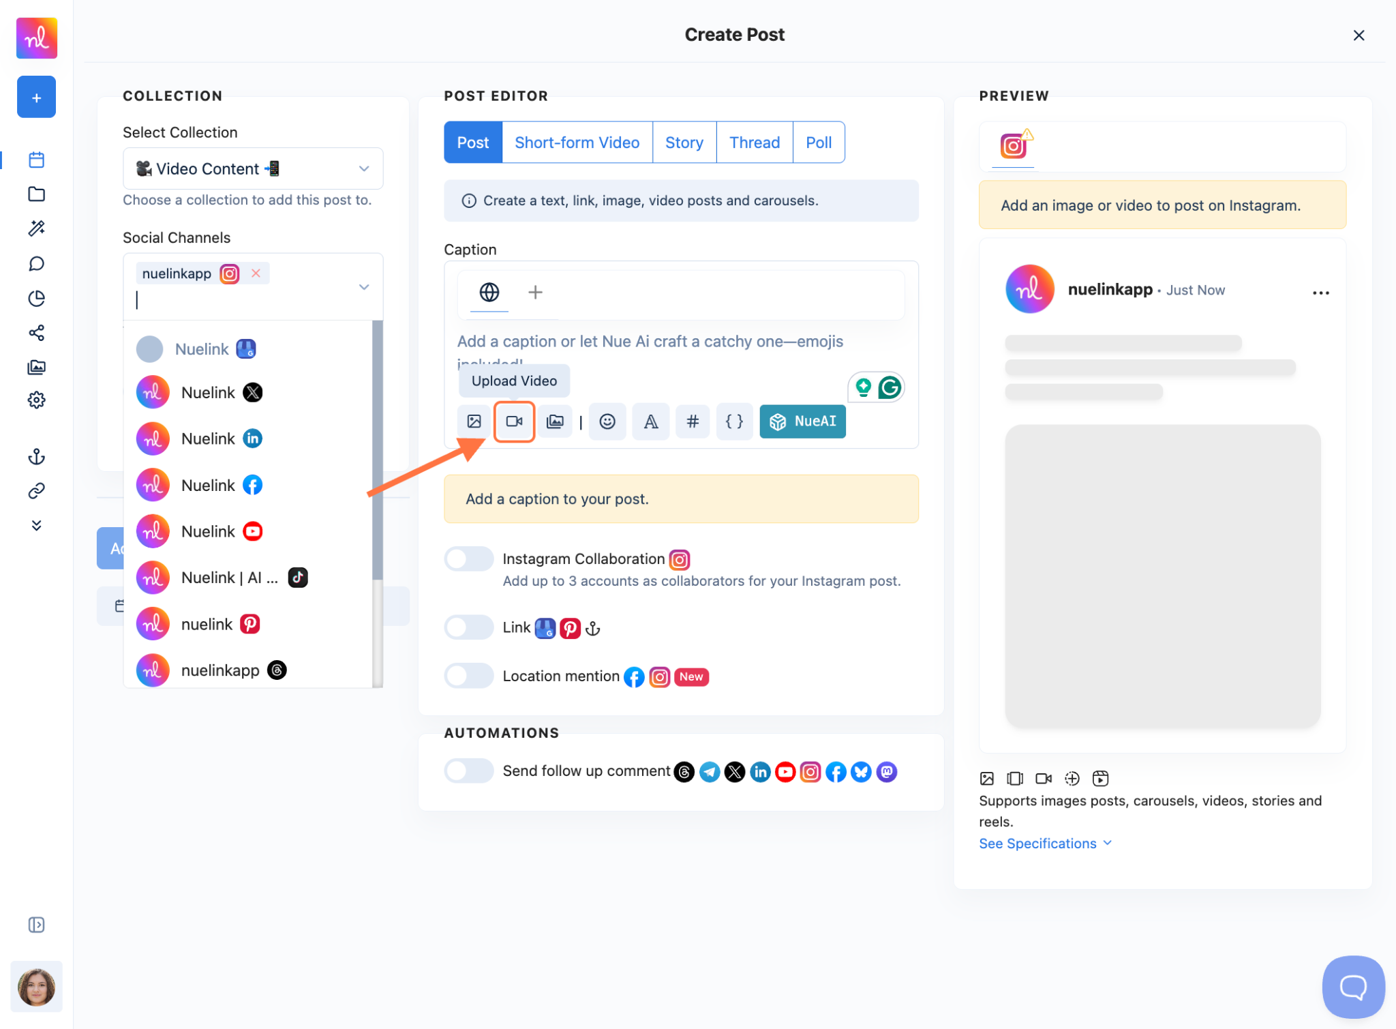
Task: Click the channel list scrollbar
Action: [377, 450]
